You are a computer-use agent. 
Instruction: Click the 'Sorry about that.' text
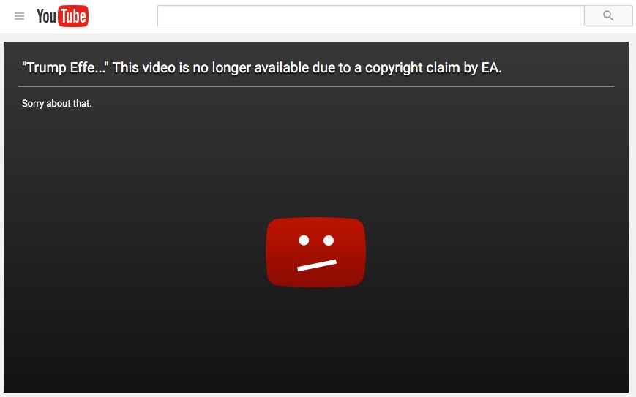pos(57,104)
